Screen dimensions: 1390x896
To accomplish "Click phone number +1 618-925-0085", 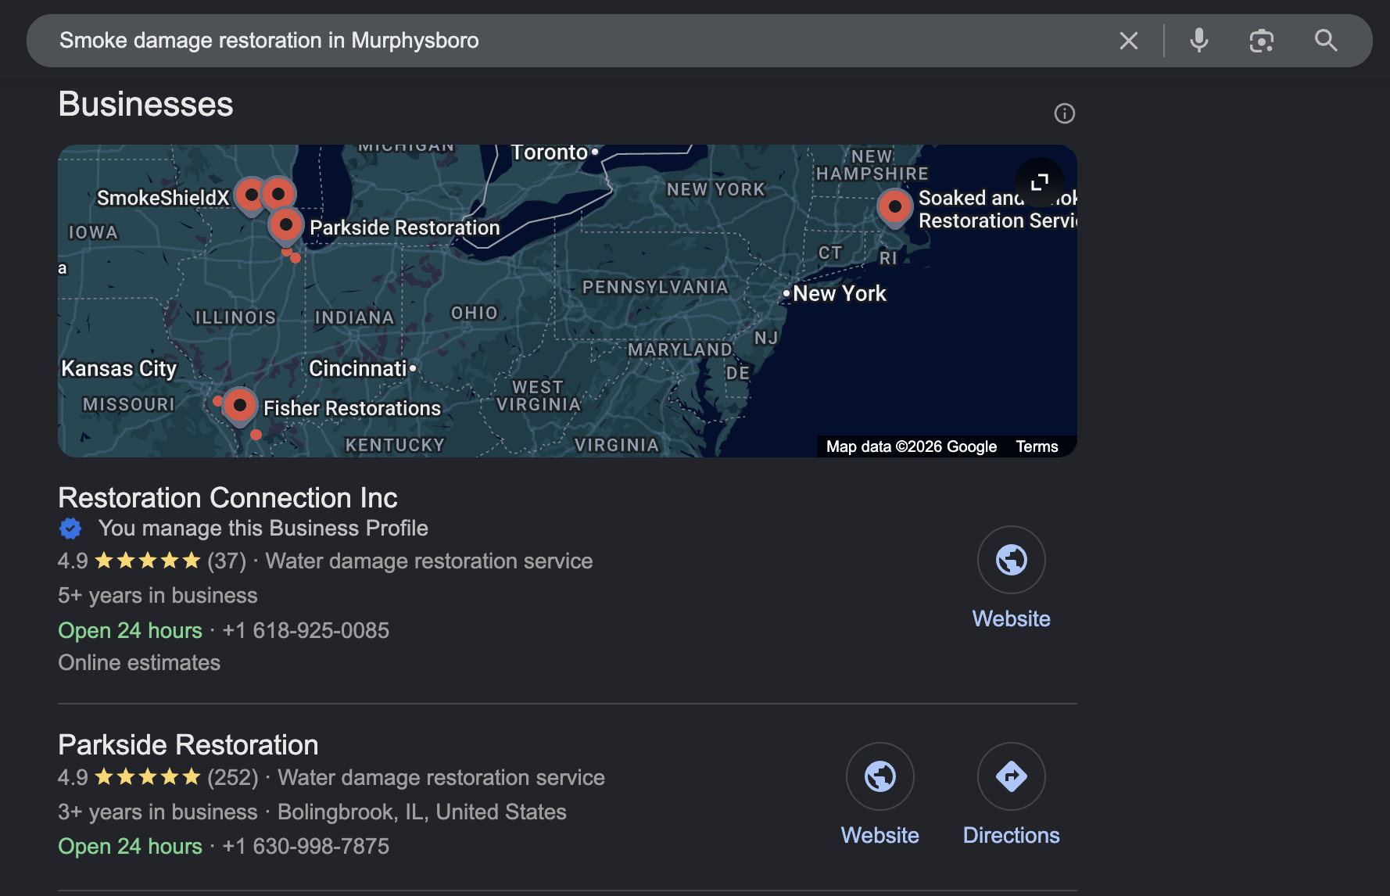I will (306, 630).
